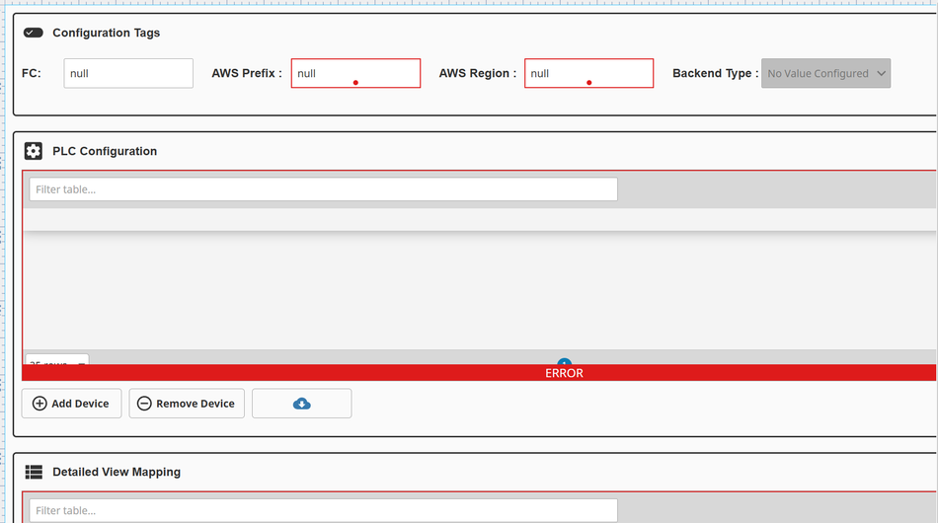Click the Detailed View Mapping filter box

pyautogui.click(x=323, y=510)
